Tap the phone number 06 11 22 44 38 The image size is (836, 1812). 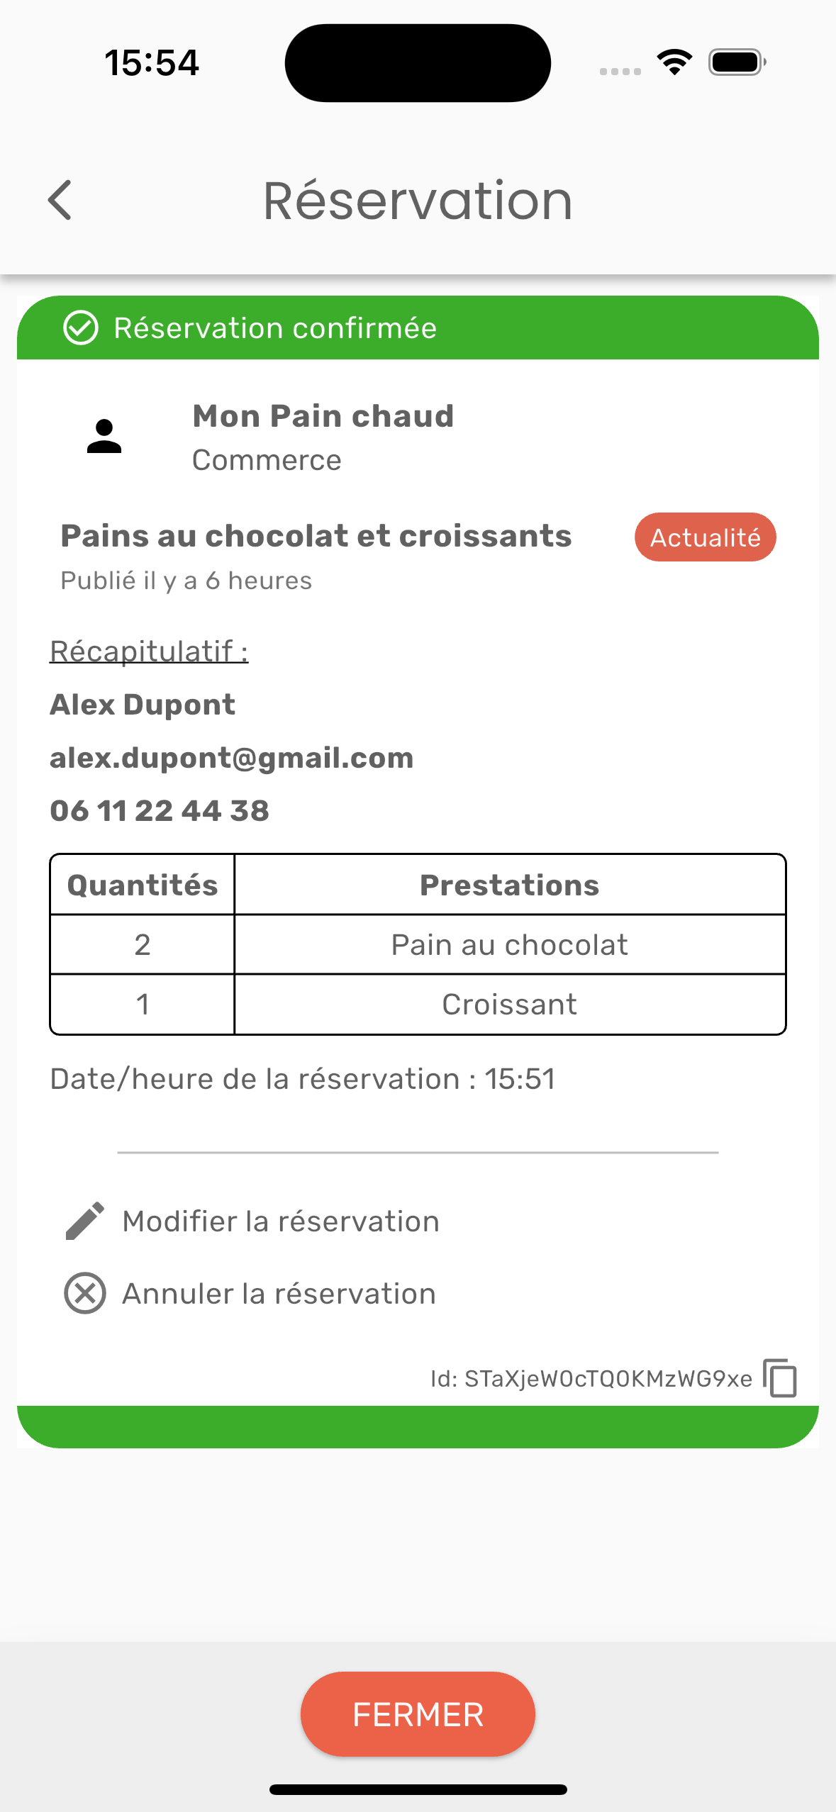click(x=160, y=810)
